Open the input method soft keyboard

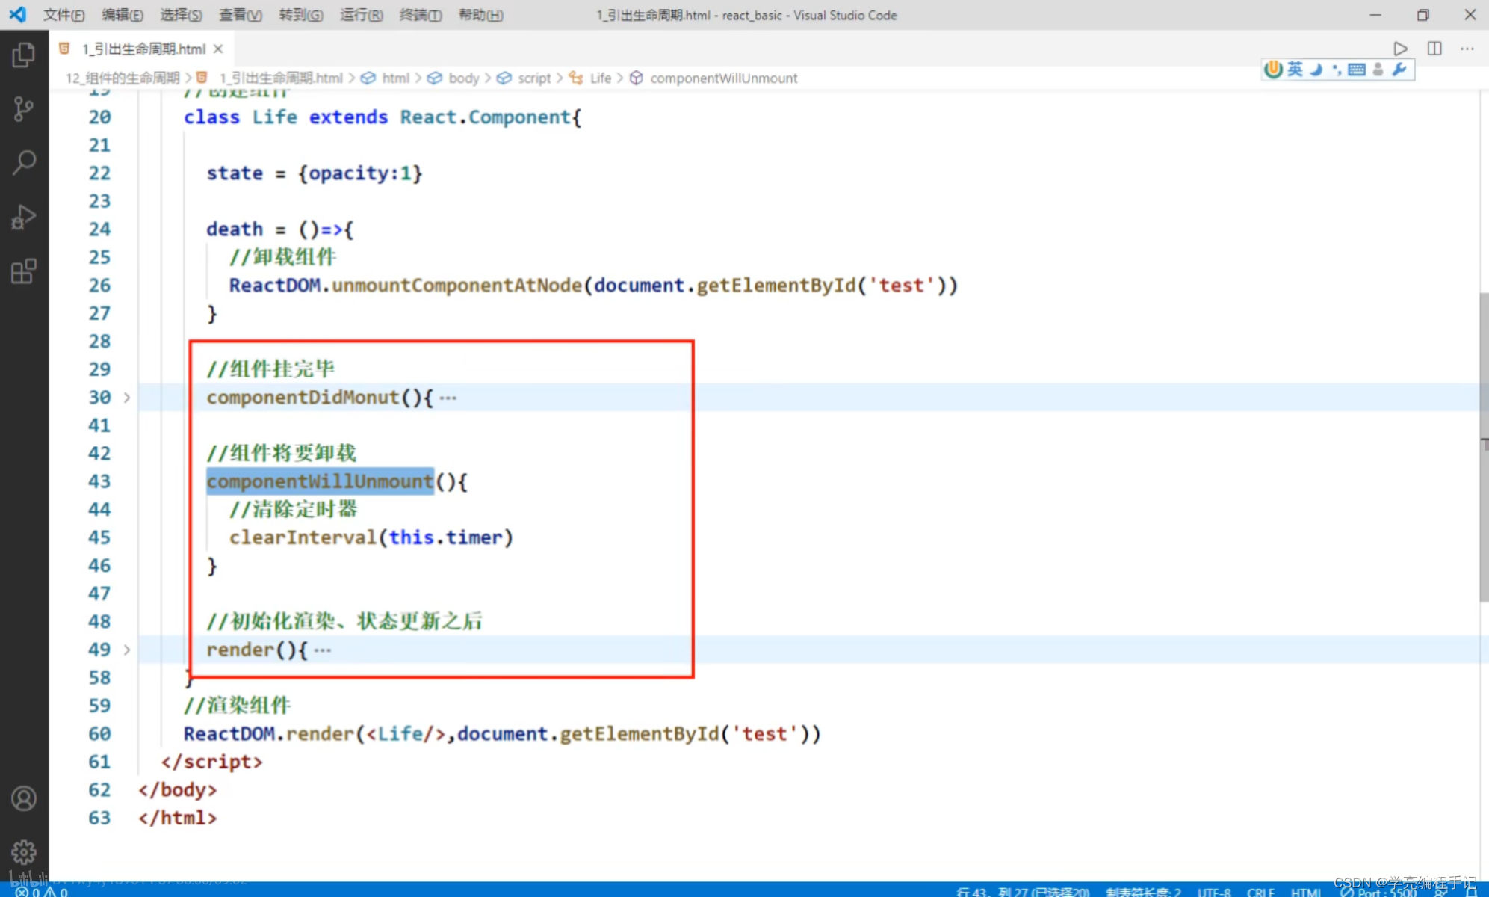click(x=1357, y=70)
